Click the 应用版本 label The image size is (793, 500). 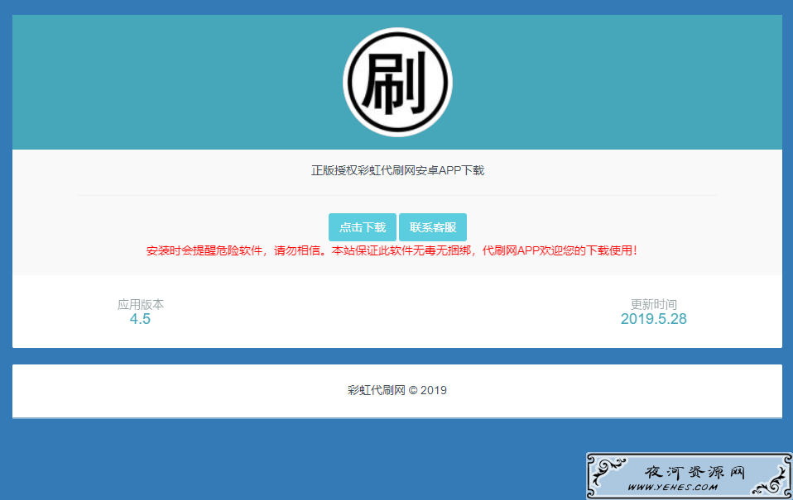(140, 304)
